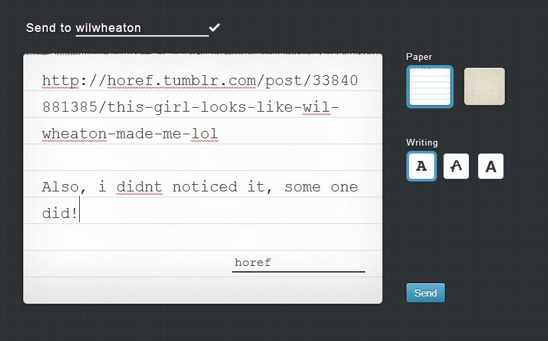Select the typewriter-style writing font
Viewport: 548px width, 341px height.
point(421,166)
